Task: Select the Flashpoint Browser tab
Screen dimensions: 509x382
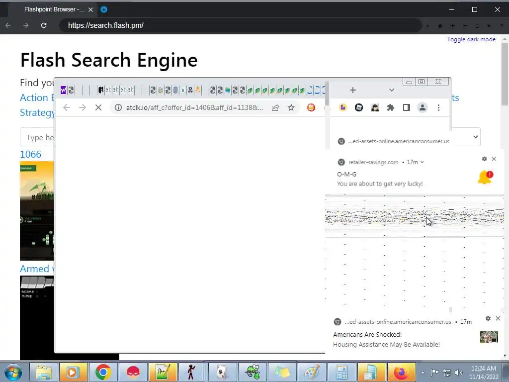Action: coord(54,9)
